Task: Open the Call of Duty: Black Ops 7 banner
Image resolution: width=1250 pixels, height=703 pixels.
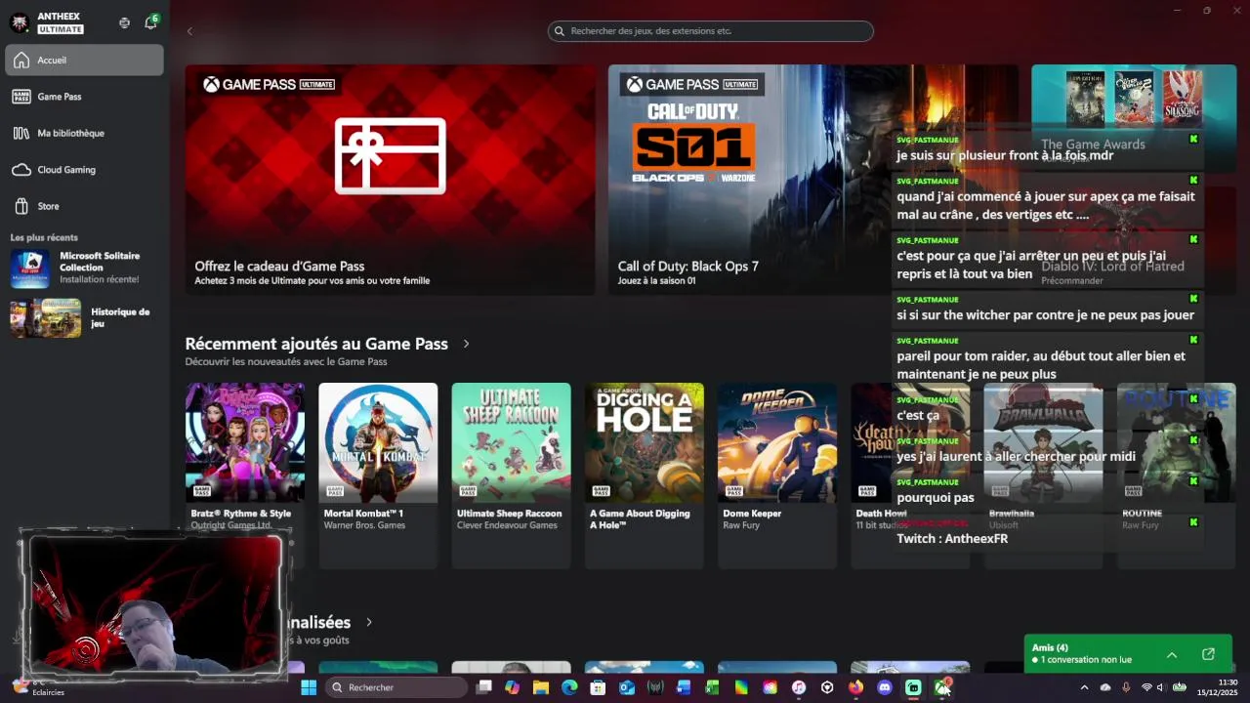Action: click(x=812, y=180)
